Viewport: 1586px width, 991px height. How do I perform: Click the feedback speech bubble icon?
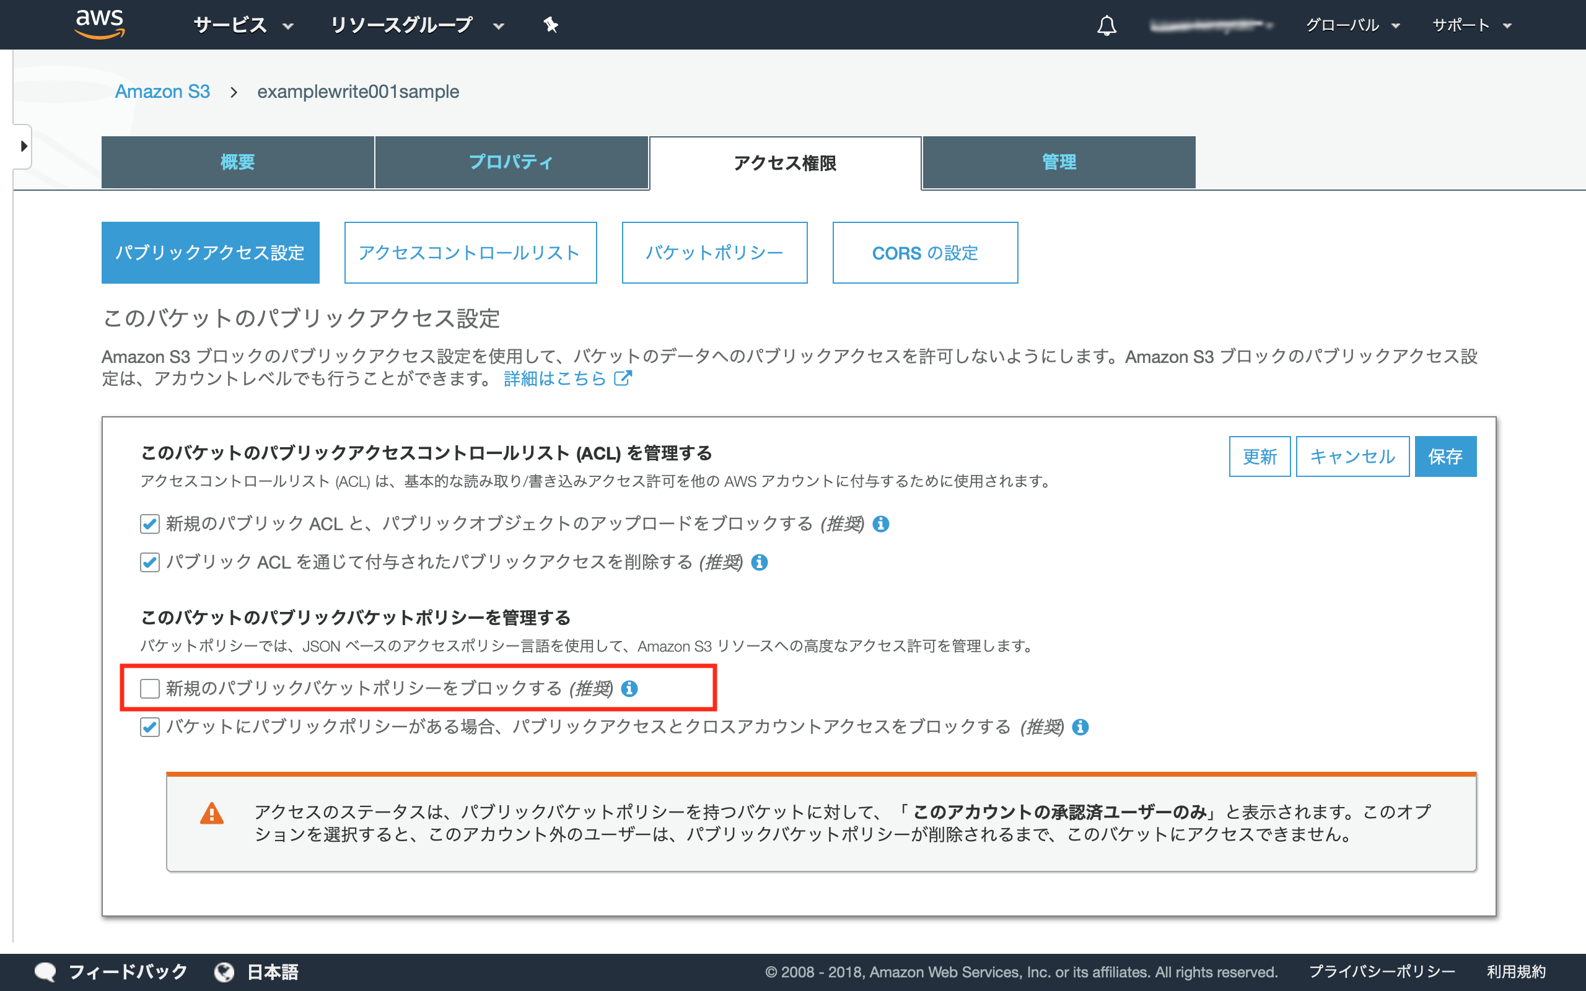coord(45,971)
